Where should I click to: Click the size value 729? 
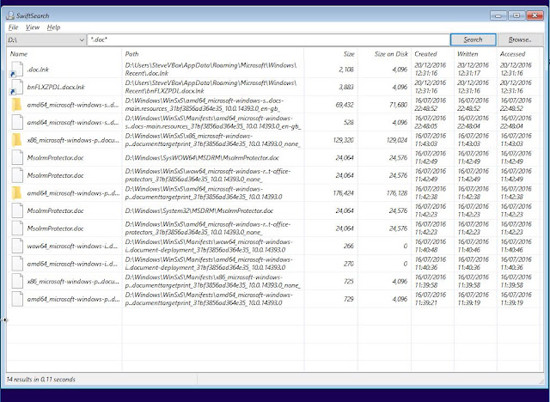point(349,299)
